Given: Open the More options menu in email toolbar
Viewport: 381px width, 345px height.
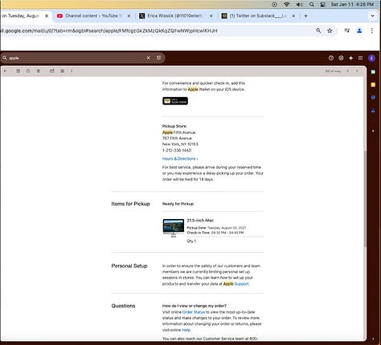Looking at the screenshot, I should pyautogui.click(x=72, y=71).
